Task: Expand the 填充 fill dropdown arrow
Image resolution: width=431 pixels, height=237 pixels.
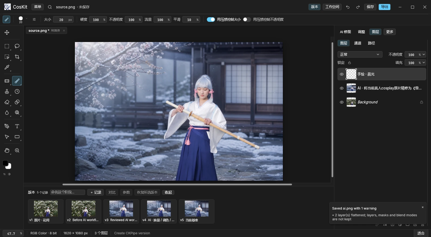Action: (x=424, y=63)
